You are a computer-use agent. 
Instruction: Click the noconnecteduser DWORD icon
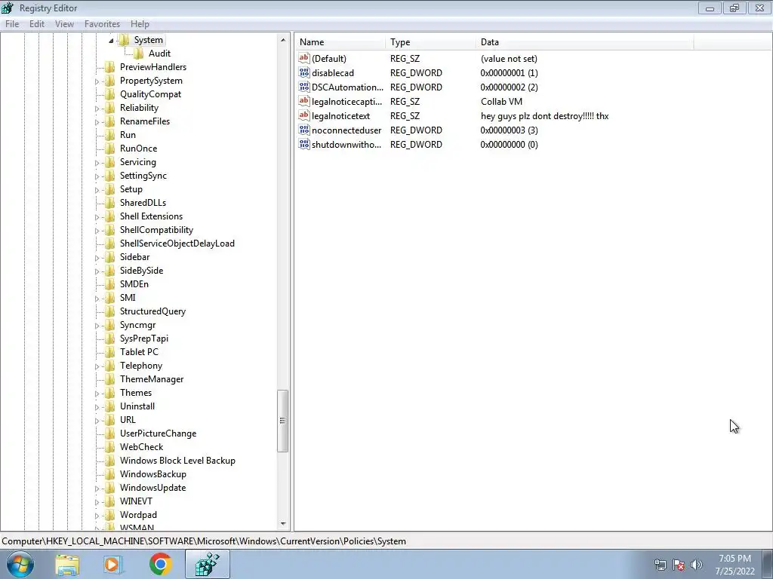click(304, 130)
